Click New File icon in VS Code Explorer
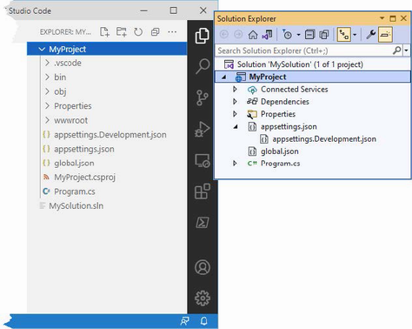Screen dimensions: 412x329 tap(104, 31)
